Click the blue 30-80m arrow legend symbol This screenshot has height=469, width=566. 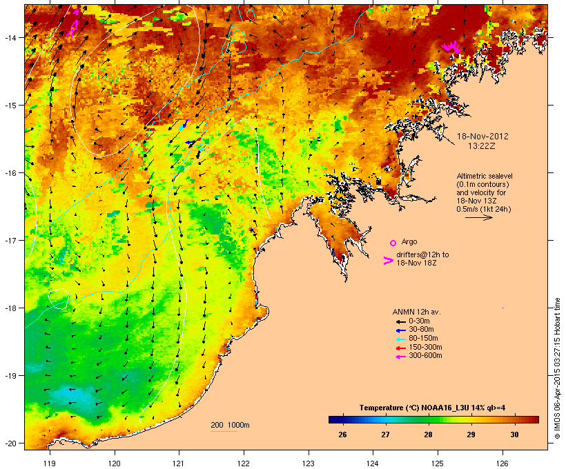pos(400,330)
